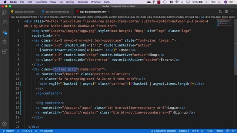This screenshot has height=133, width=237.
Task: Change end of line sequence LF
Action: pyautogui.click(x=203, y=131)
